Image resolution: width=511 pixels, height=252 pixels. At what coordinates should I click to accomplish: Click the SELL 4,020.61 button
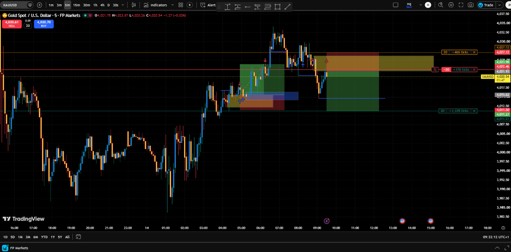pos(11,24)
